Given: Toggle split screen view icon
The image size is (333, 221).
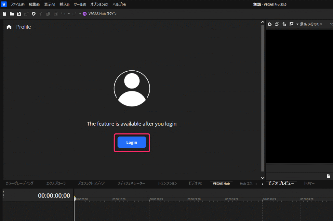Looking at the screenshot, I should [291, 24].
